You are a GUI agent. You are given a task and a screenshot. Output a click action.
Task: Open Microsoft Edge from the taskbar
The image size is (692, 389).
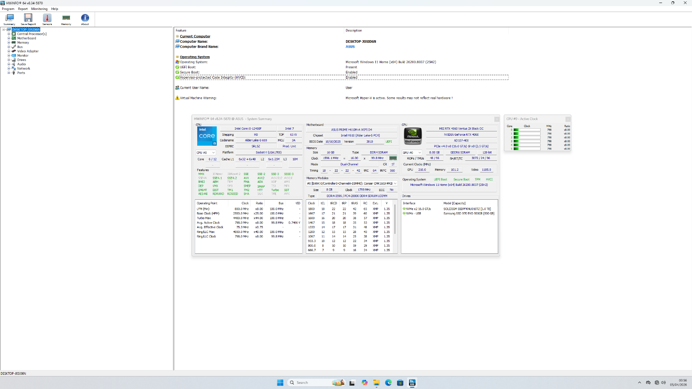pos(388,383)
